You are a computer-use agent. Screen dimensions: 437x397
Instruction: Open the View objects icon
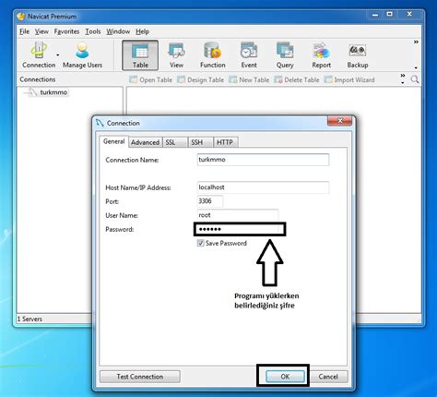click(176, 55)
